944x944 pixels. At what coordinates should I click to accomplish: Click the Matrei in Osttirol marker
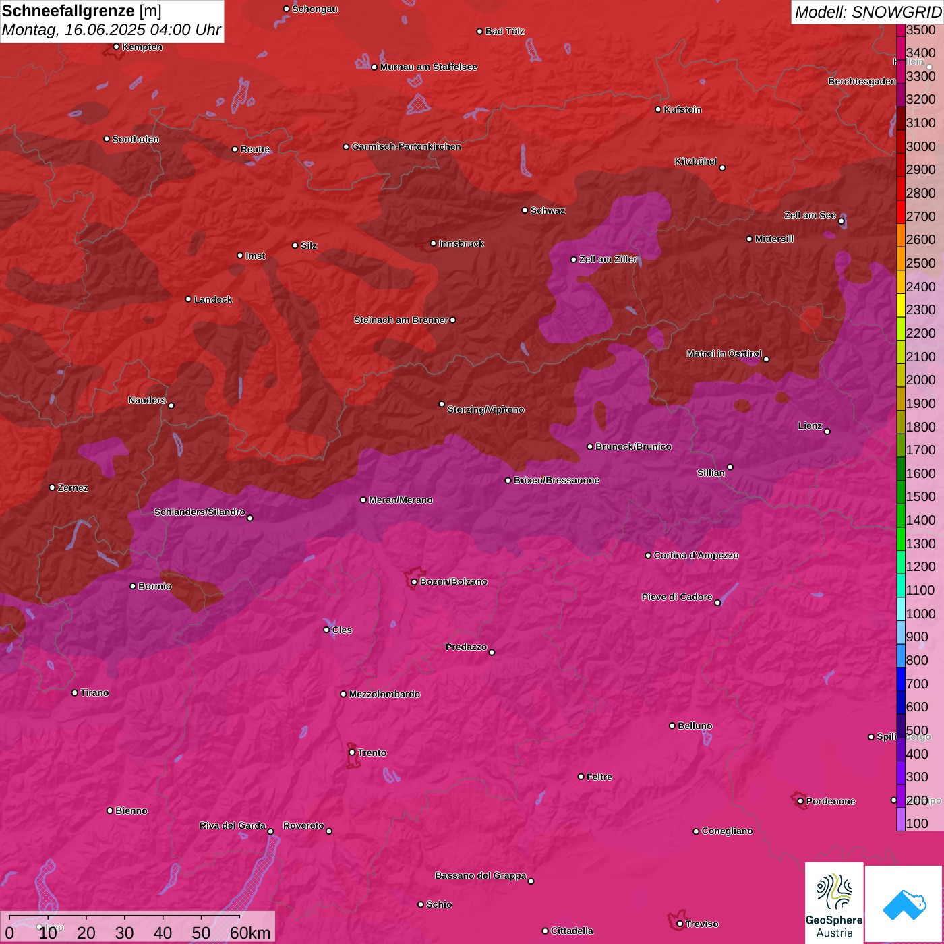pyautogui.click(x=766, y=359)
